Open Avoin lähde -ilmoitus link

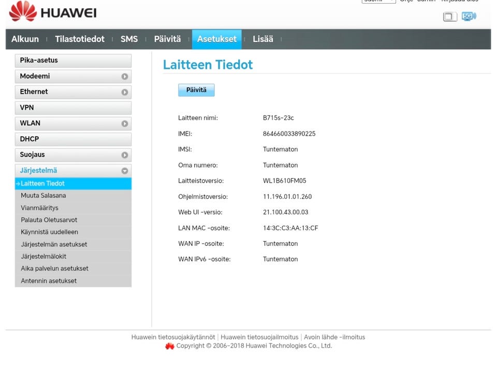click(334, 337)
